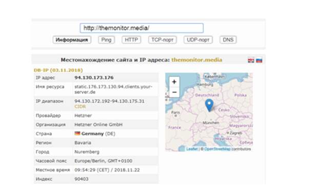318x193 pixels.
Task: Switch language via the UK flag icon
Action: pos(251,60)
